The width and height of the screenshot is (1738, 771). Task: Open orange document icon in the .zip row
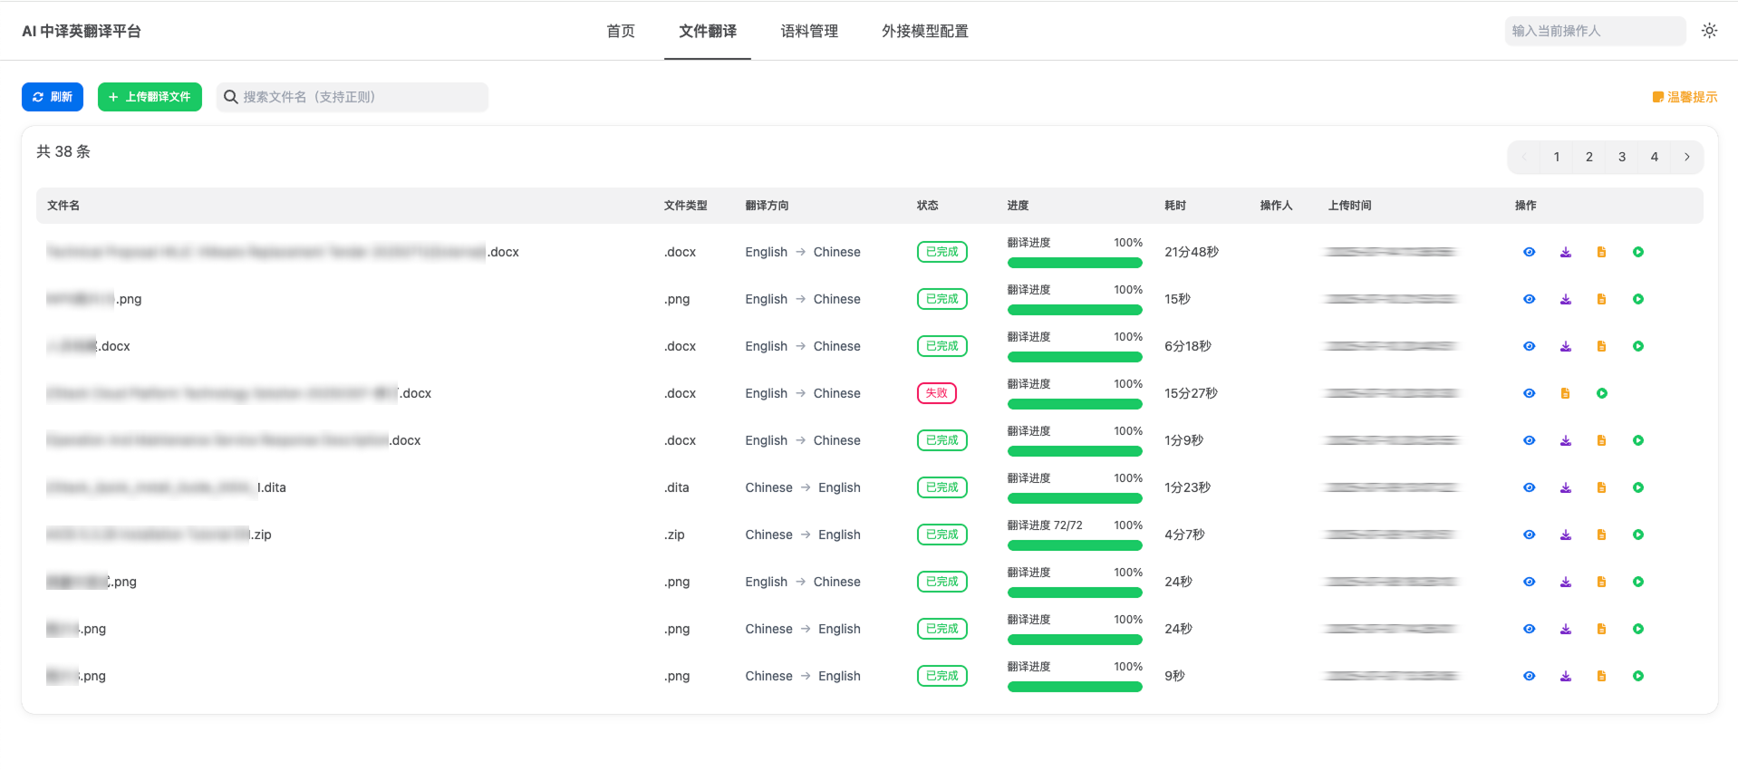1601,535
